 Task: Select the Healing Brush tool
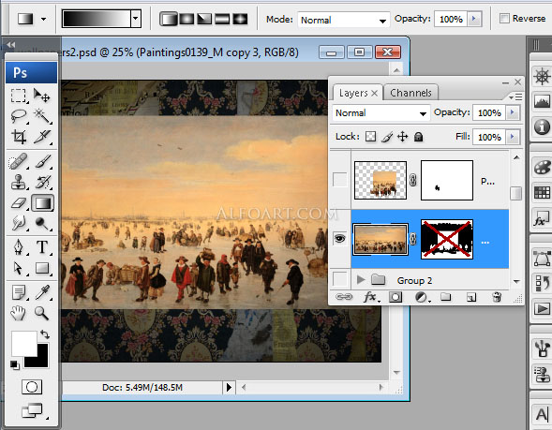(19, 162)
